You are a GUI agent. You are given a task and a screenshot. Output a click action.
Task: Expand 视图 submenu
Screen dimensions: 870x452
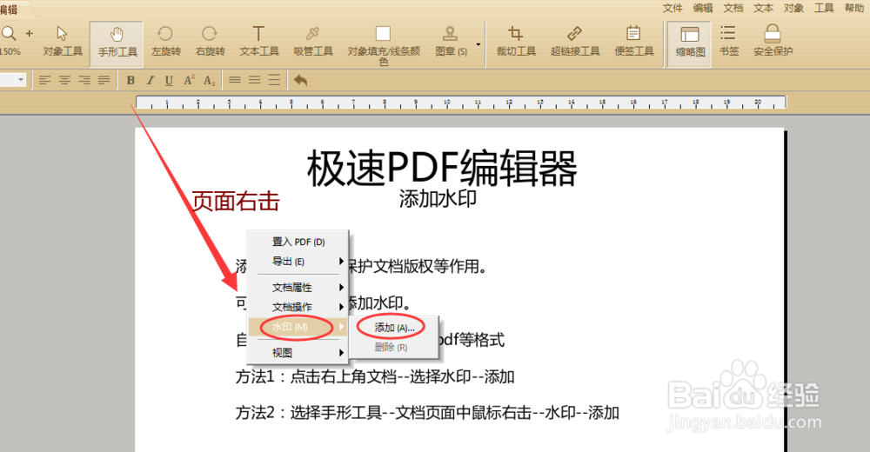[298, 353]
